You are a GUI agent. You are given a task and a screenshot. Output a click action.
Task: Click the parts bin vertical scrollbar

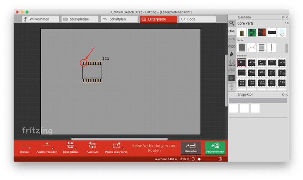(287, 48)
